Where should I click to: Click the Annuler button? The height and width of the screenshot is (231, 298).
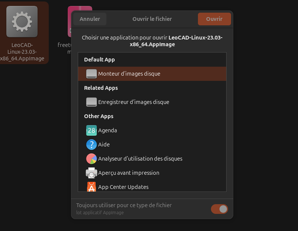(x=90, y=19)
